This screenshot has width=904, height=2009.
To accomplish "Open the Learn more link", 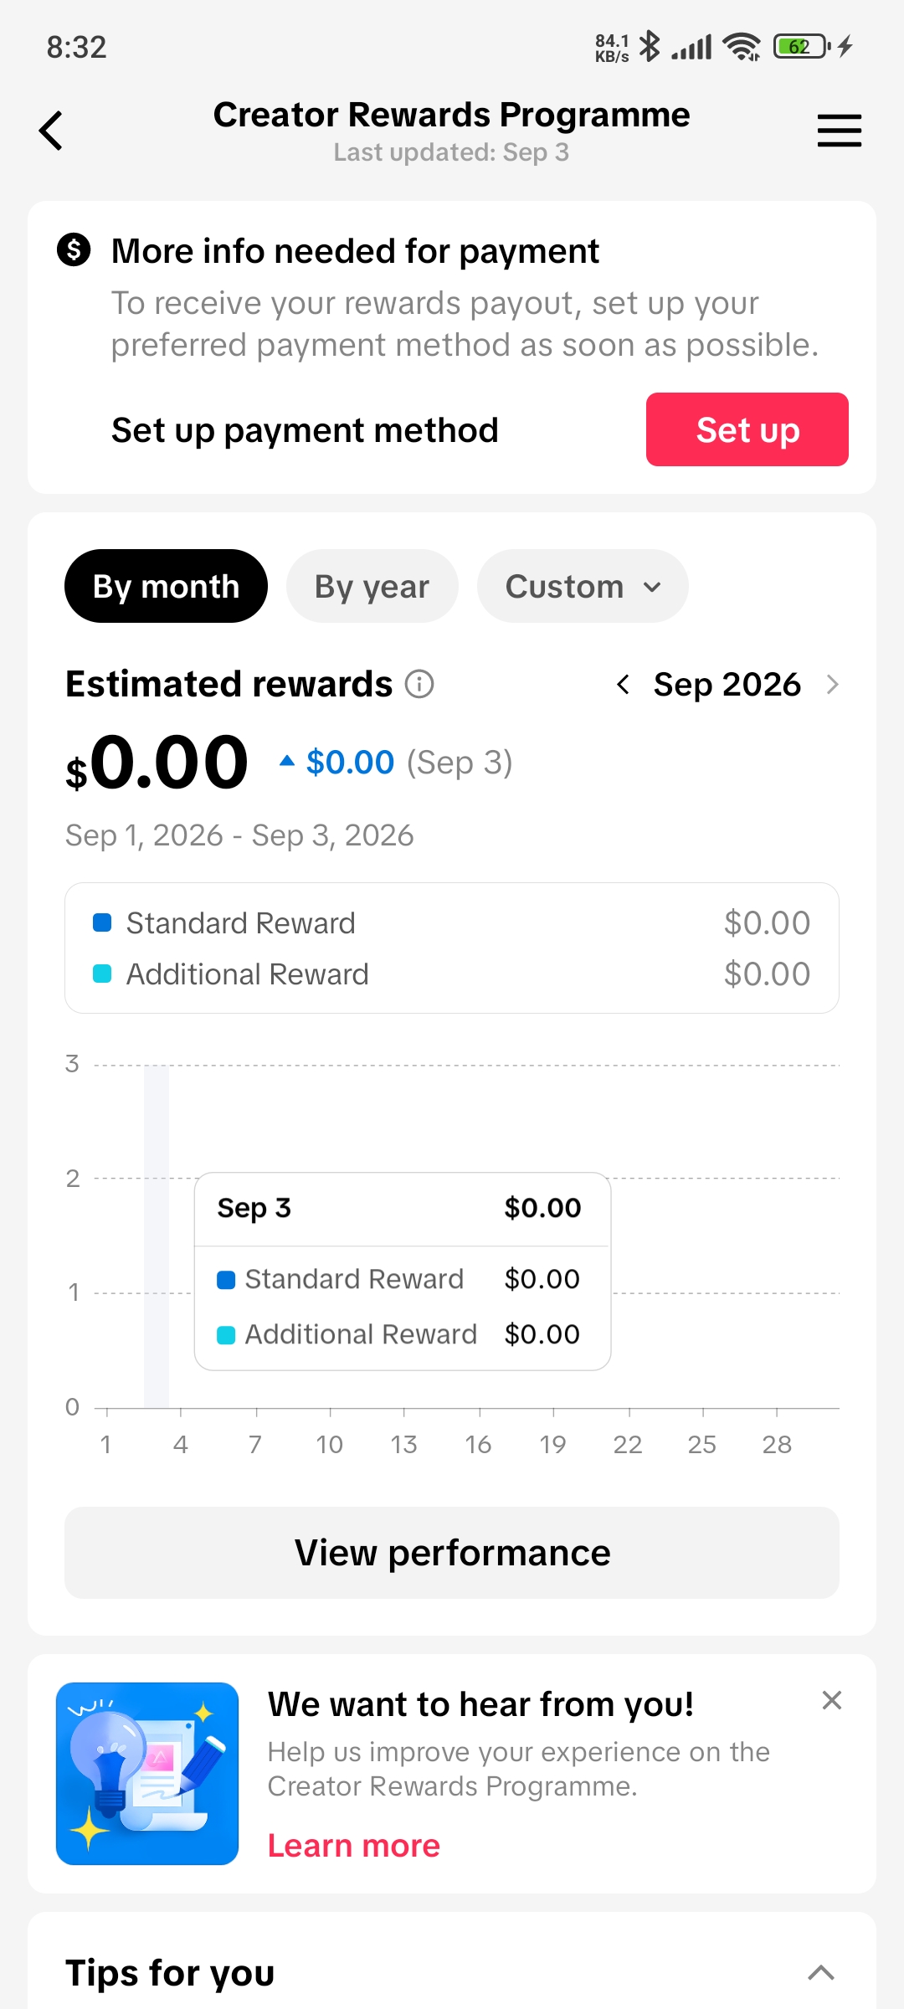I will 353,1846.
